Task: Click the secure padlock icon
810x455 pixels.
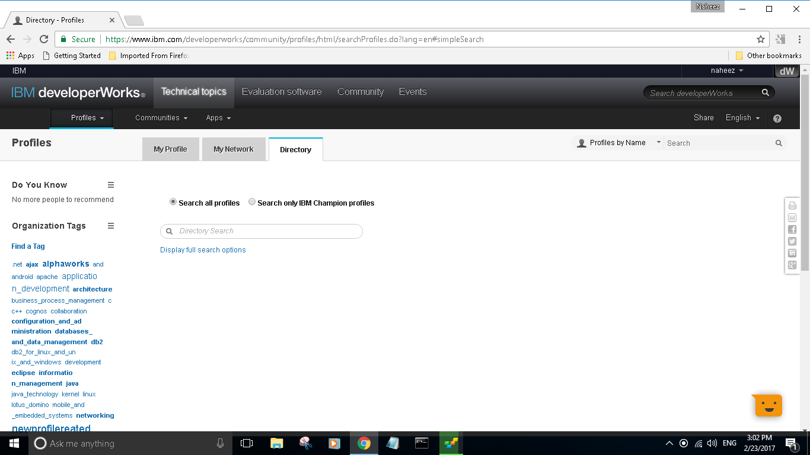Action: [x=63, y=39]
